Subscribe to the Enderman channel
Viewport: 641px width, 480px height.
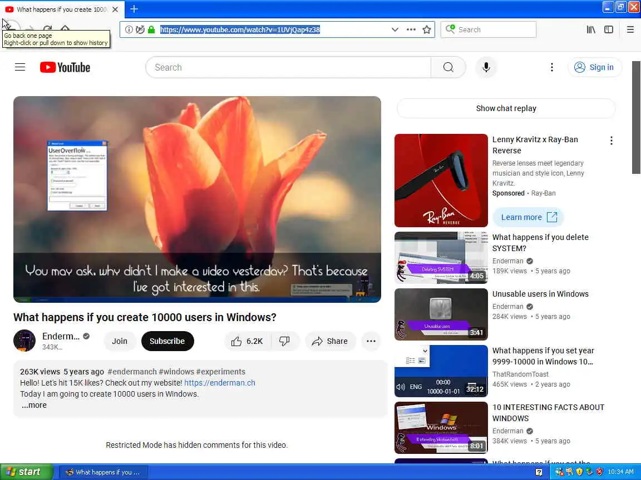[x=167, y=341]
